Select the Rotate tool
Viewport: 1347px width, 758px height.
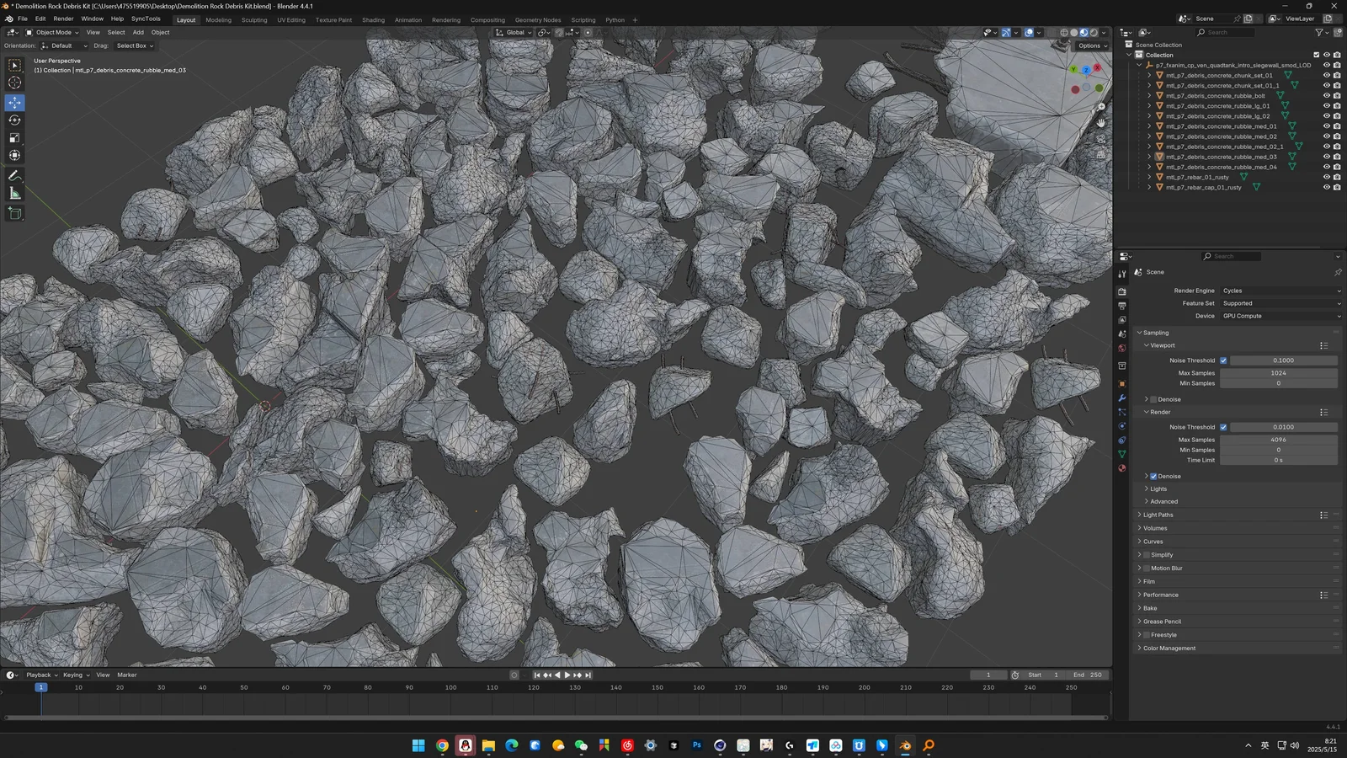click(x=14, y=120)
